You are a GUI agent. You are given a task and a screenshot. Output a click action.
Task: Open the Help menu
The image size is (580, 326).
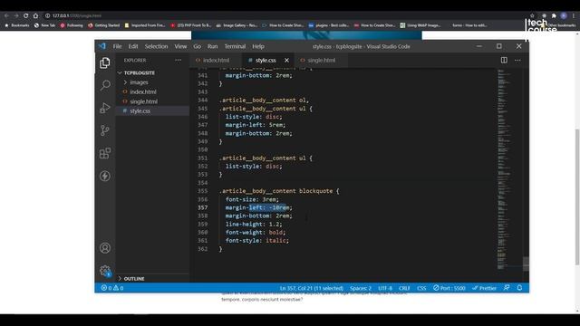[x=258, y=46]
